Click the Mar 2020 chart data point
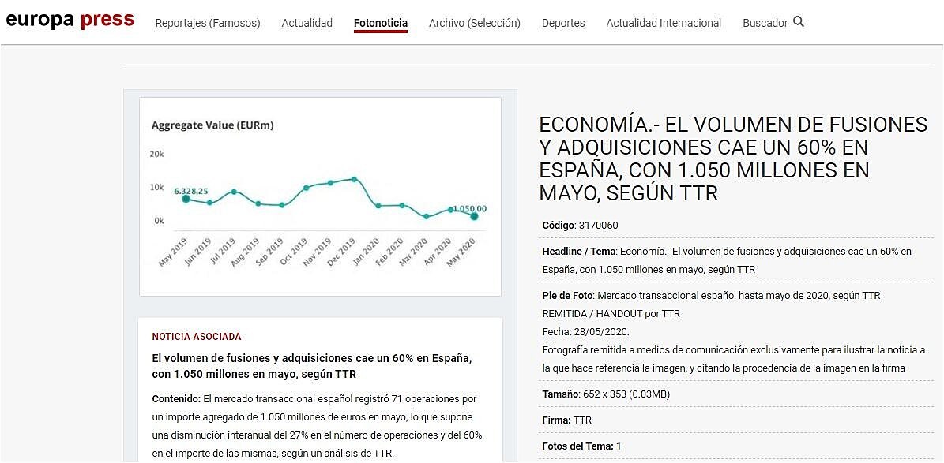The width and height of the screenshot is (944, 463). (427, 216)
